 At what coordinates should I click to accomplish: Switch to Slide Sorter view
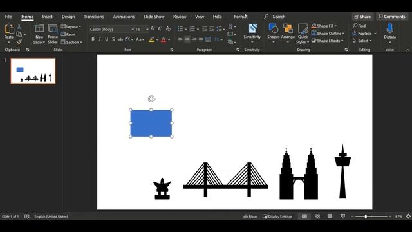tap(317, 217)
